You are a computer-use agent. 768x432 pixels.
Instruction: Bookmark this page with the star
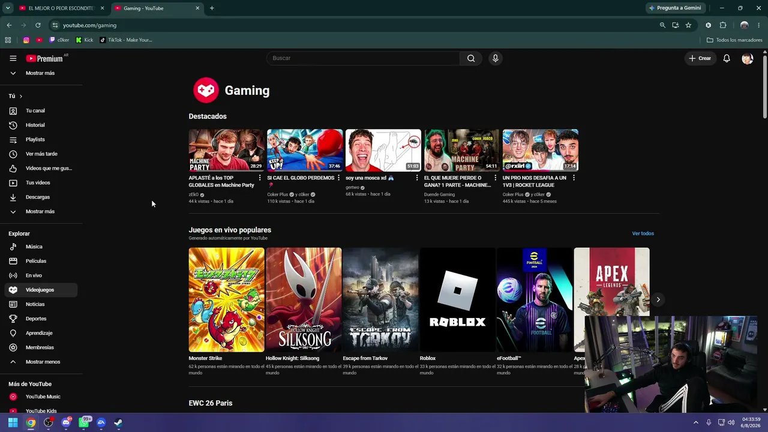tap(688, 25)
